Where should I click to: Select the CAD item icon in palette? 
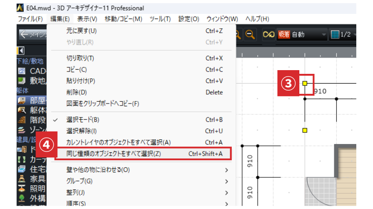coord(21,71)
